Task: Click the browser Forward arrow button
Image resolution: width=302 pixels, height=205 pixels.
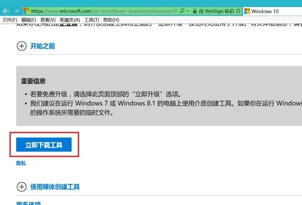Action: click(17, 11)
